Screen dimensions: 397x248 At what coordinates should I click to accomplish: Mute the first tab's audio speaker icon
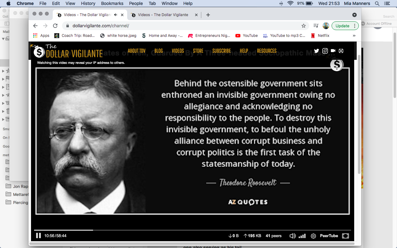tap(116, 15)
